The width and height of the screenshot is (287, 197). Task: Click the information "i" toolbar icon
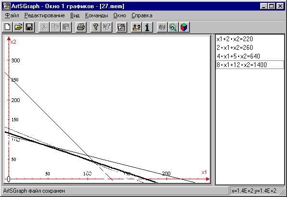[x=148, y=27]
